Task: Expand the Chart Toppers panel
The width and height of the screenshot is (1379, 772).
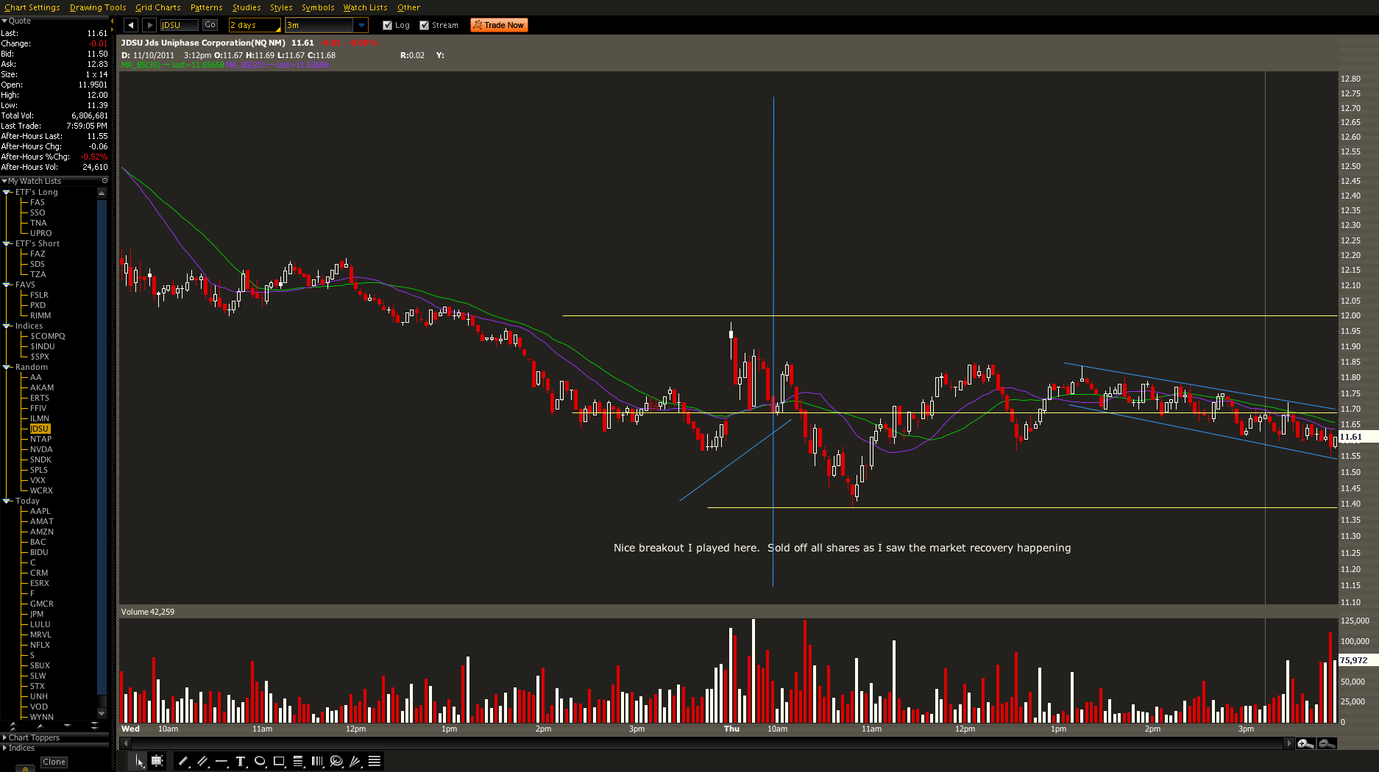Action: [4, 737]
